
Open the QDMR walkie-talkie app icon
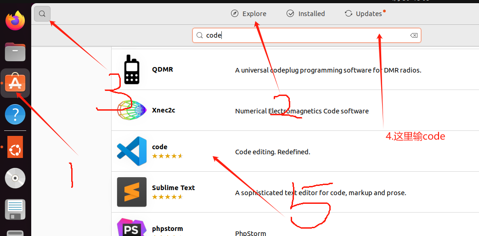pos(132,70)
